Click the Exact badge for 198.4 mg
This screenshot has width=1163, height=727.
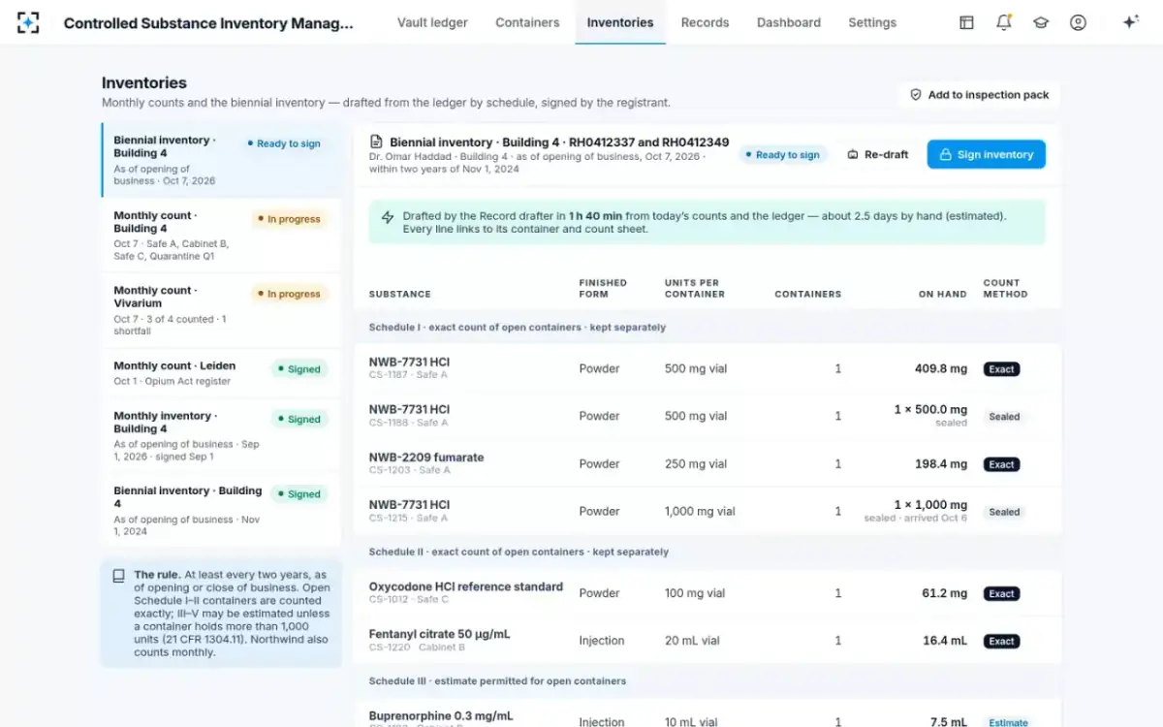point(1001,464)
